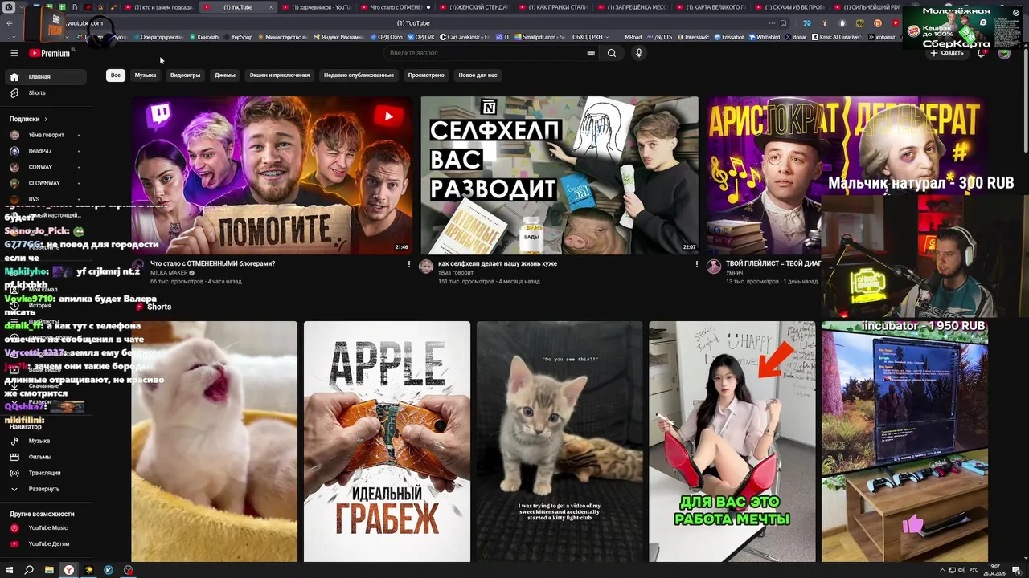
Task: Open the АРИСТОКРАТ video thumbnail
Action: (765, 175)
